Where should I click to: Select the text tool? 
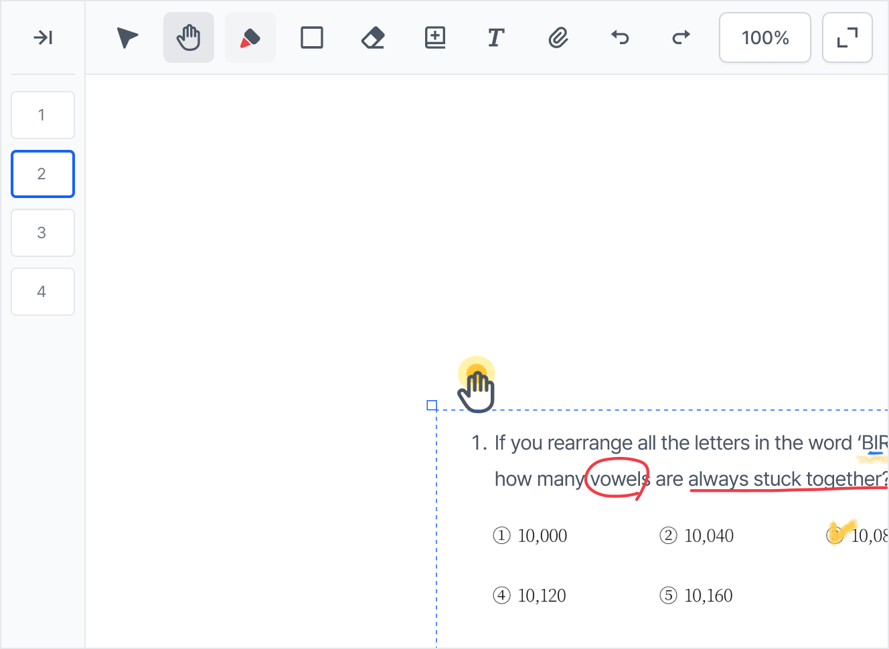click(495, 37)
